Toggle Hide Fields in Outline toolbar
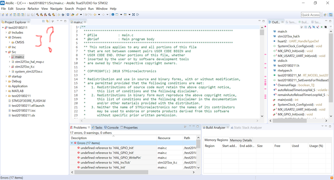 coord(314,27)
